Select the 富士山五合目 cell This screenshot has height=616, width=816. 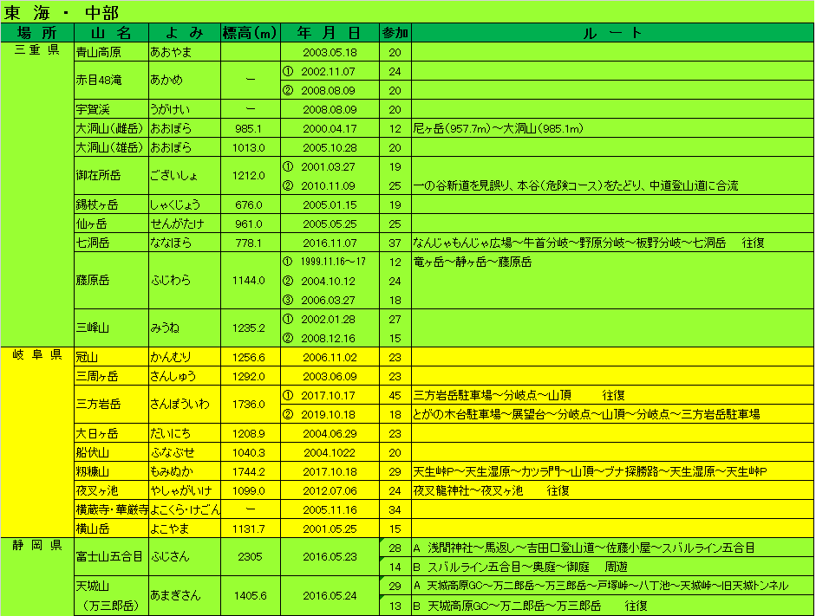point(111,557)
